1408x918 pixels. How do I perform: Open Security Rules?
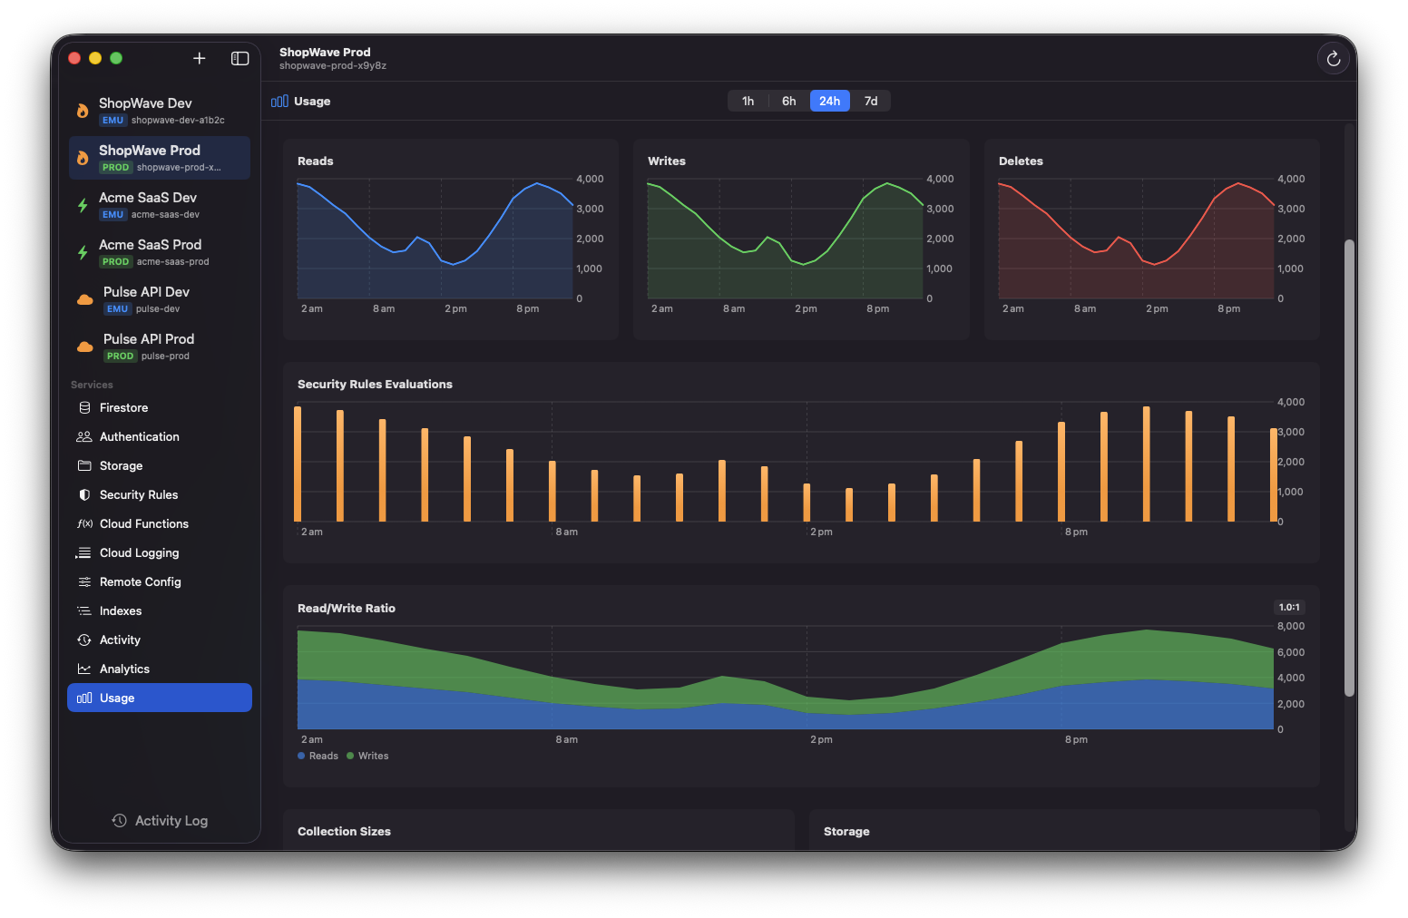(x=138, y=494)
